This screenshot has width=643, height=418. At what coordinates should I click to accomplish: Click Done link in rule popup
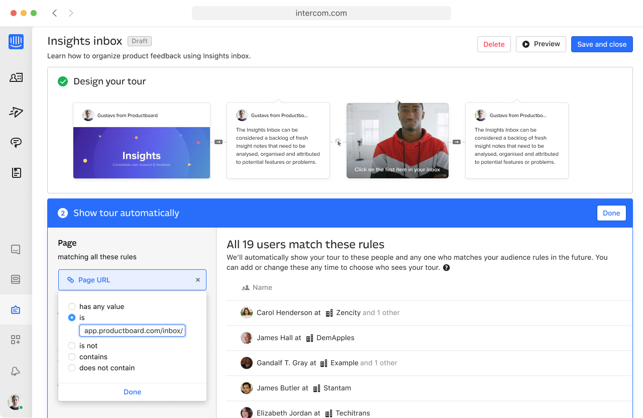[x=132, y=392]
